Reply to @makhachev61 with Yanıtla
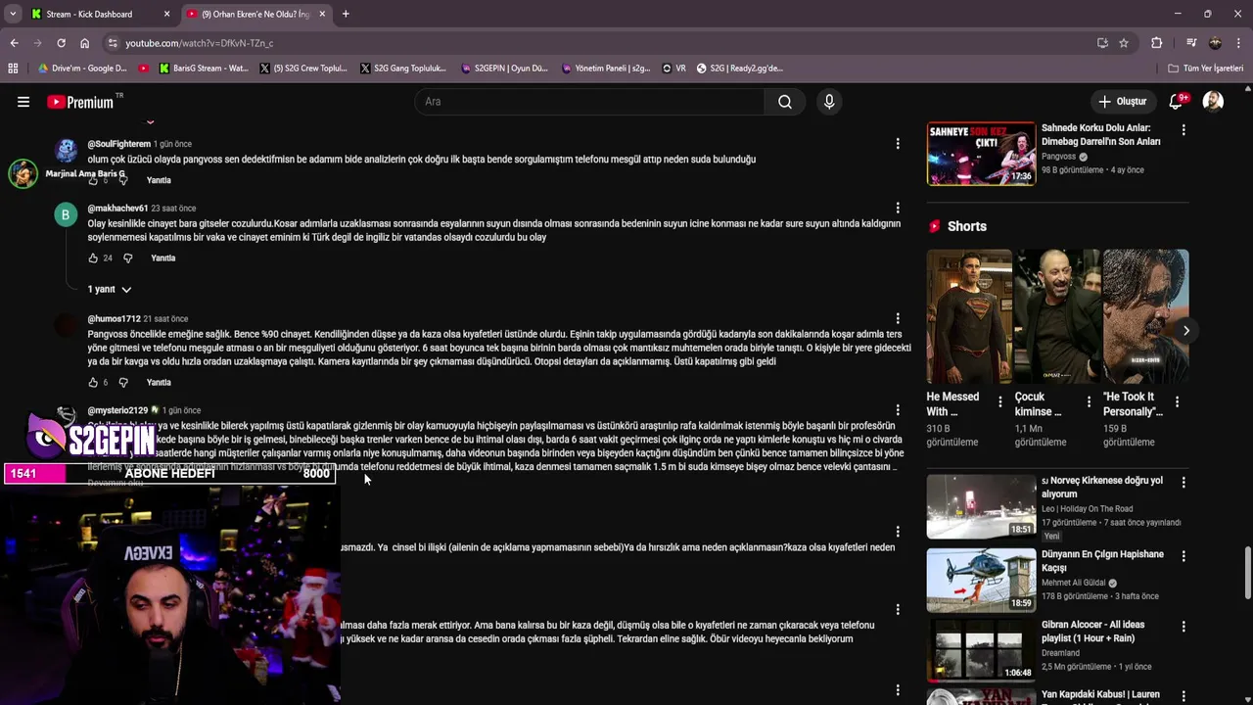The height and width of the screenshot is (705, 1253). click(162, 258)
